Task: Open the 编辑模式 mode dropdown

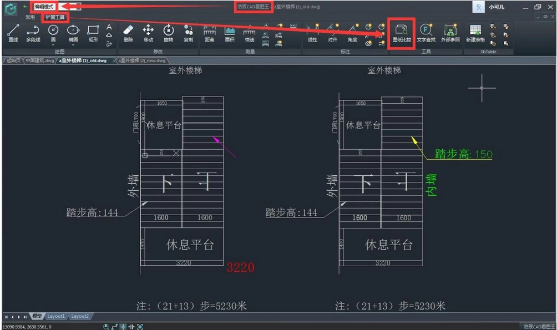Action: tap(56, 7)
